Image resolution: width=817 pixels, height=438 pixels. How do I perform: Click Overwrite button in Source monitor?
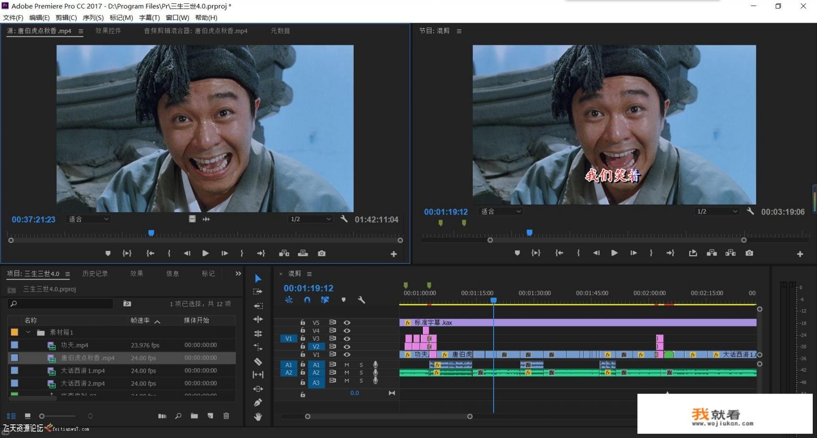[x=303, y=254]
